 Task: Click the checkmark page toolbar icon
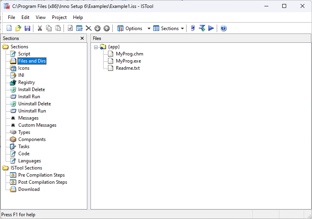coord(70,28)
